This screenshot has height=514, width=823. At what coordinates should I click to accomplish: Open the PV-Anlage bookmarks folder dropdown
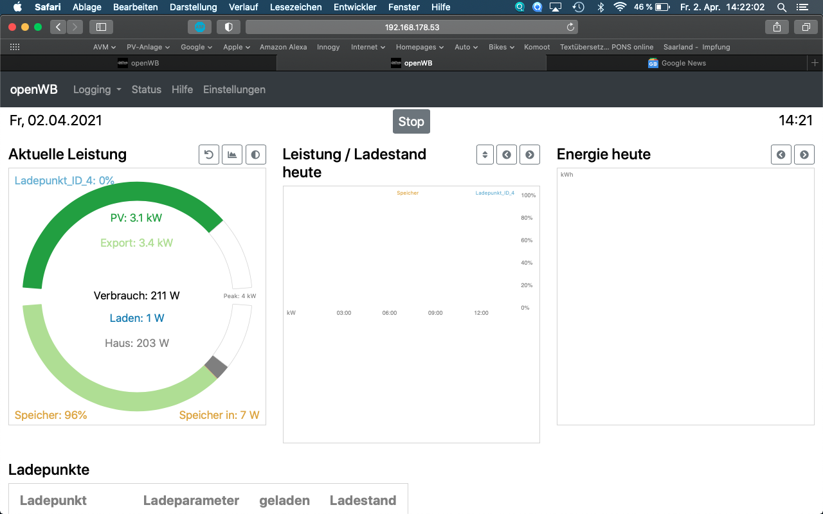pos(148,47)
